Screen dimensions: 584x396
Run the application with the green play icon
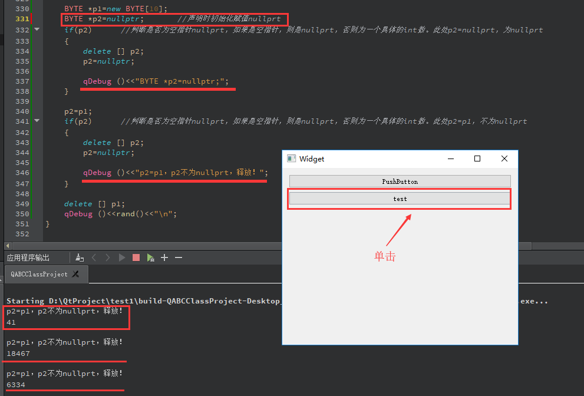point(121,258)
